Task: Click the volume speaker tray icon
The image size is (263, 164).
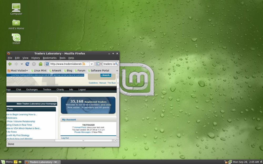Action: 261,162
